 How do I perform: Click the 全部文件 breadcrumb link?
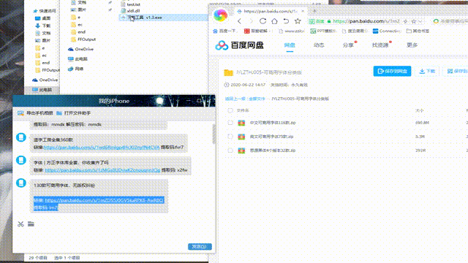pos(257,99)
